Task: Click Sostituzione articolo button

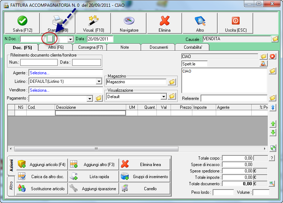Action: tap(42, 188)
